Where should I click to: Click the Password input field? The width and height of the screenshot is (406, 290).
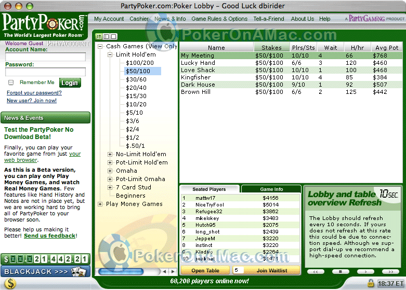(x=45, y=72)
